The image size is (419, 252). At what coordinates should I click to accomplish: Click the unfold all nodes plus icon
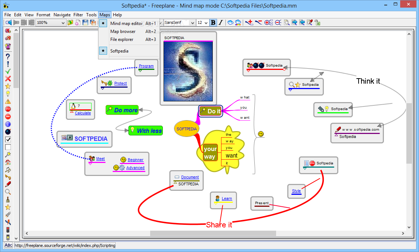click(268, 23)
